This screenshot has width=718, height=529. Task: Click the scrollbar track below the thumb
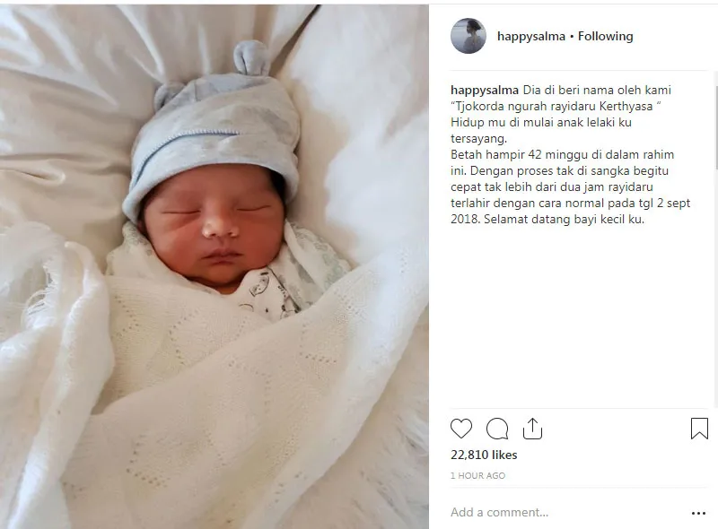pos(715,289)
